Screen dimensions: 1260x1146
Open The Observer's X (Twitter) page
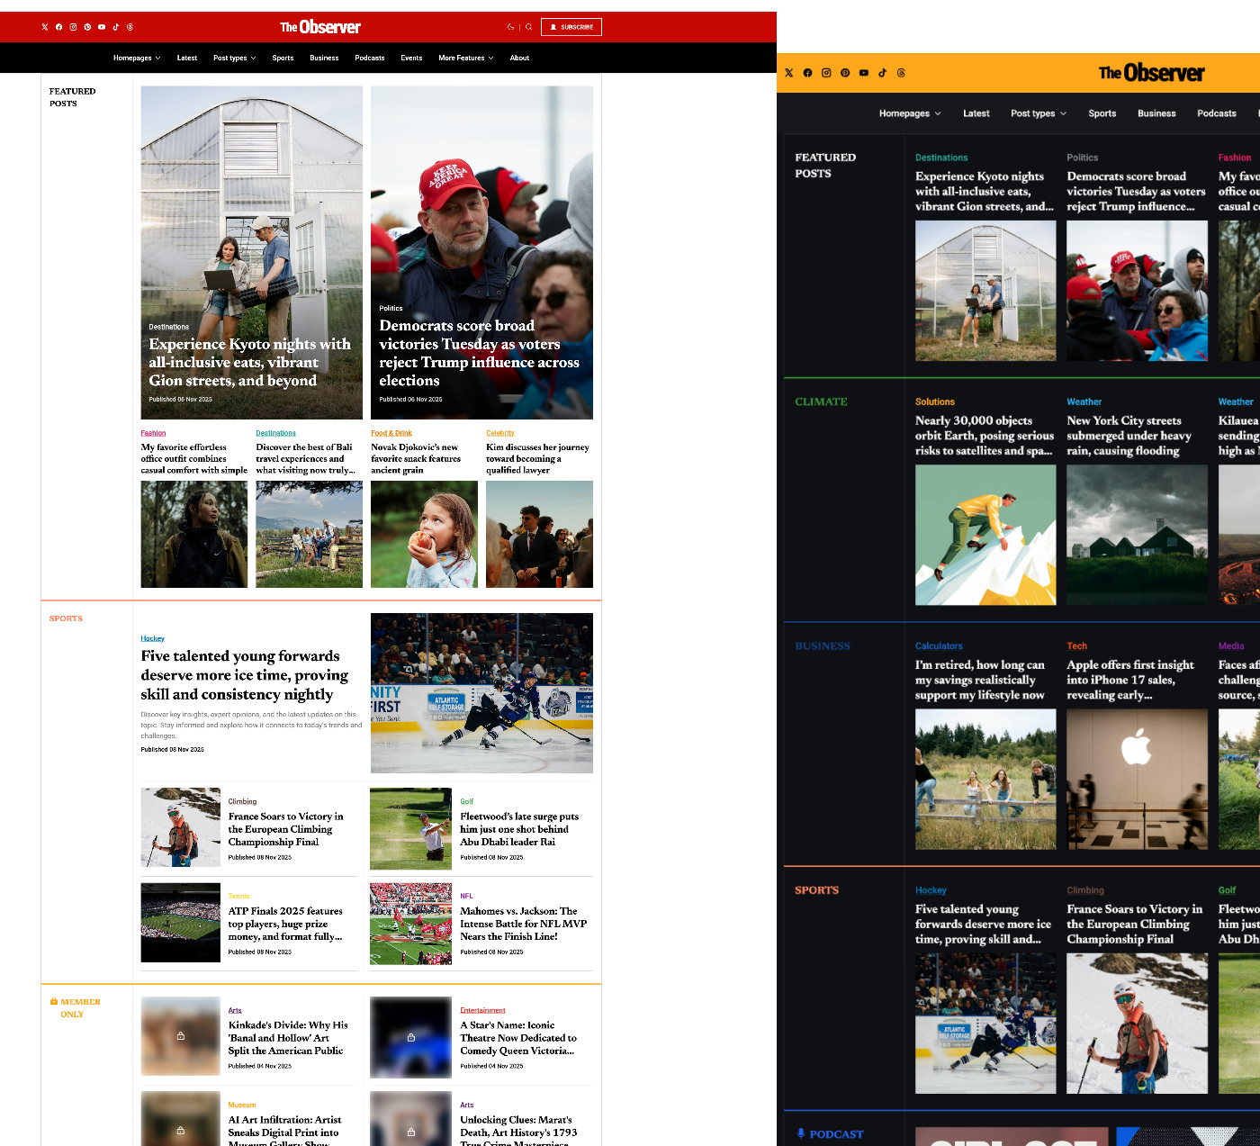[44, 27]
